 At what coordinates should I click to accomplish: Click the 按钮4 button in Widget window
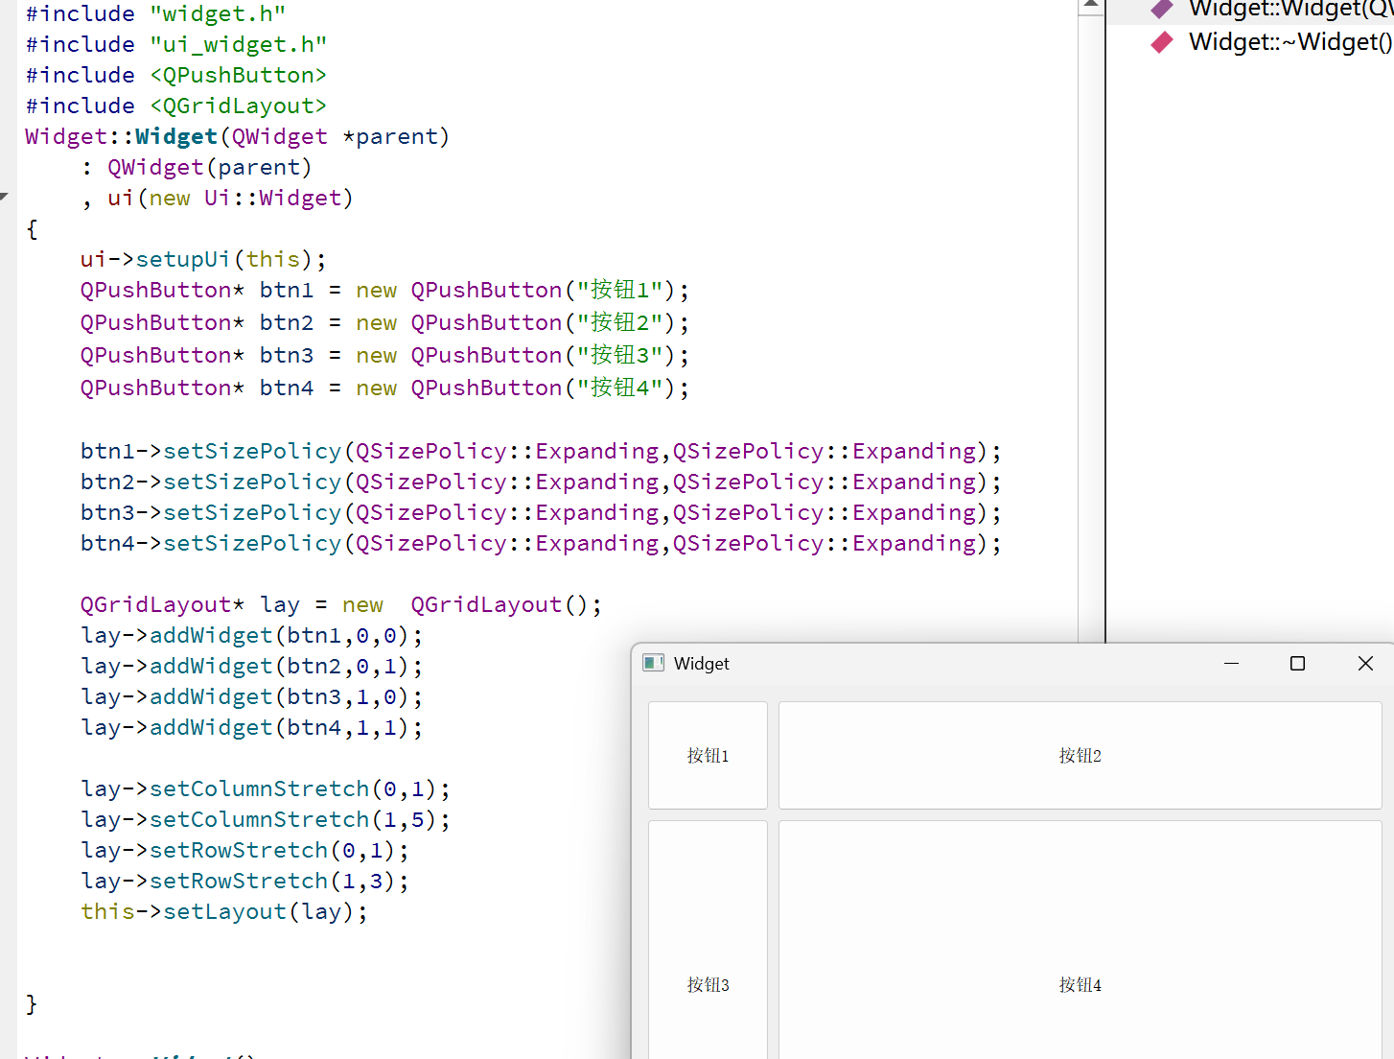point(1080,940)
